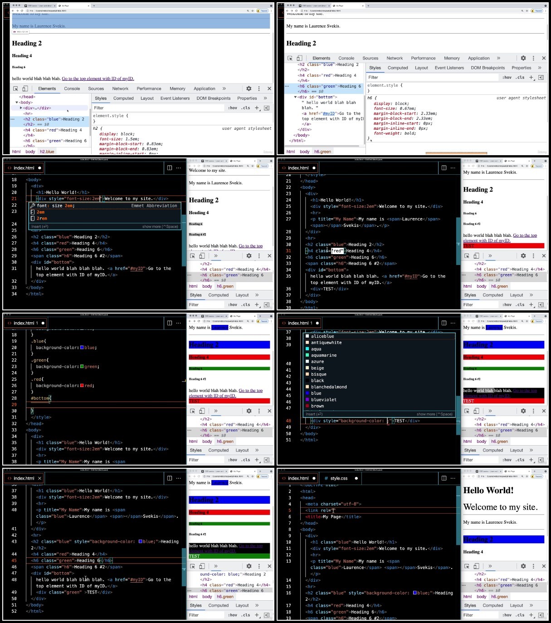This screenshot has height=623, width=551.
Task: Expand collapsed div node in h2.blue DOM tree
Action: pyautogui.click(x=21, y=108)
